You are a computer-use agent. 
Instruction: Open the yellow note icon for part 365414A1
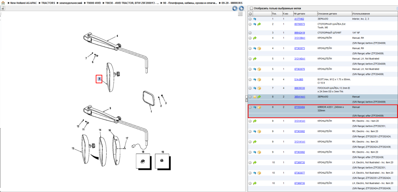click(255, 97)
